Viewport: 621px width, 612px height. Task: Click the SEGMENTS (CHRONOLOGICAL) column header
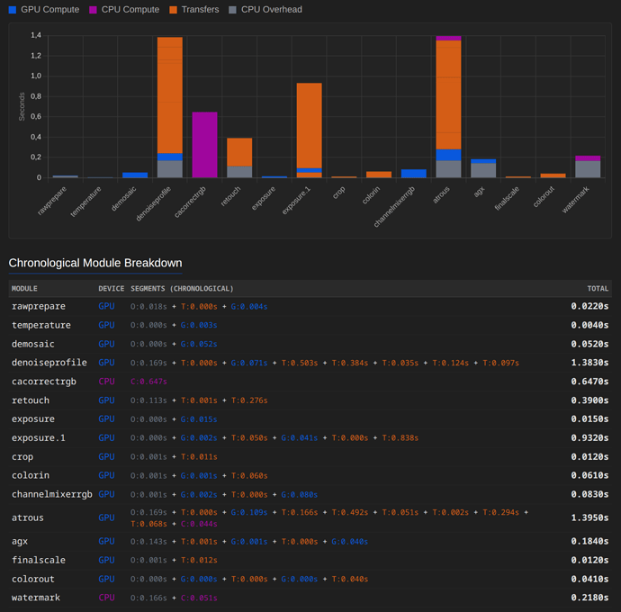tap(182, 289)
